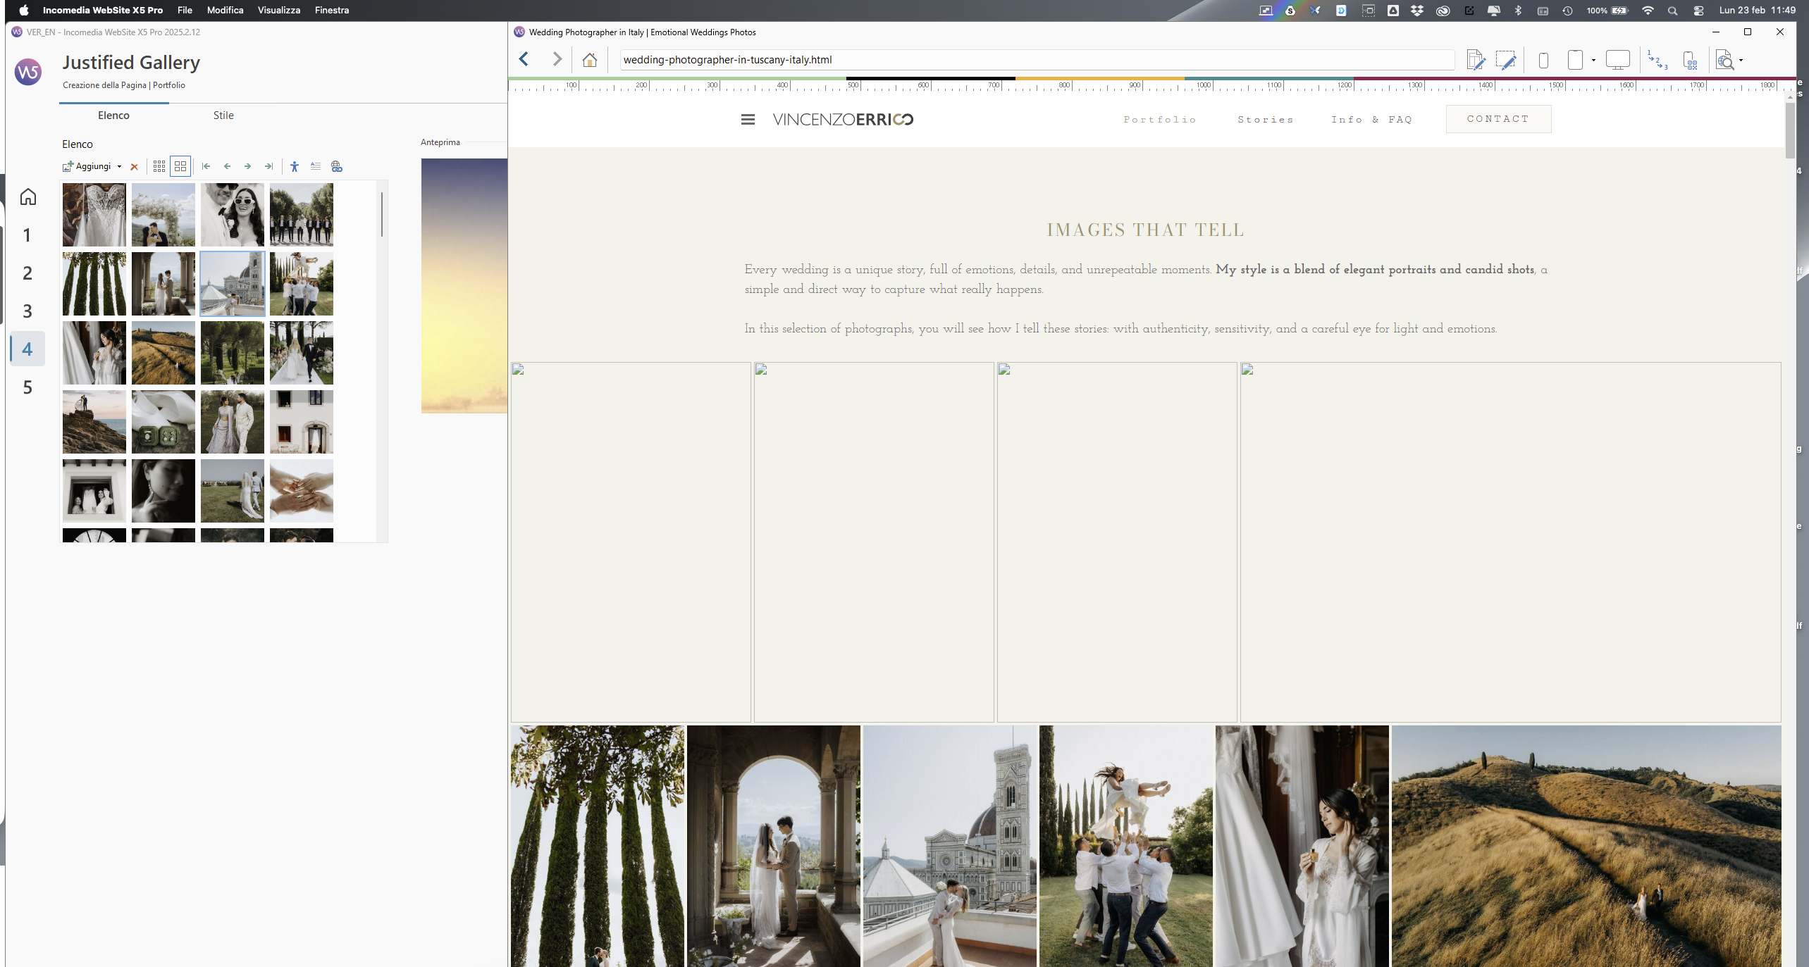
Task: Click the home icon in preview browser
Action: (590, 60)
